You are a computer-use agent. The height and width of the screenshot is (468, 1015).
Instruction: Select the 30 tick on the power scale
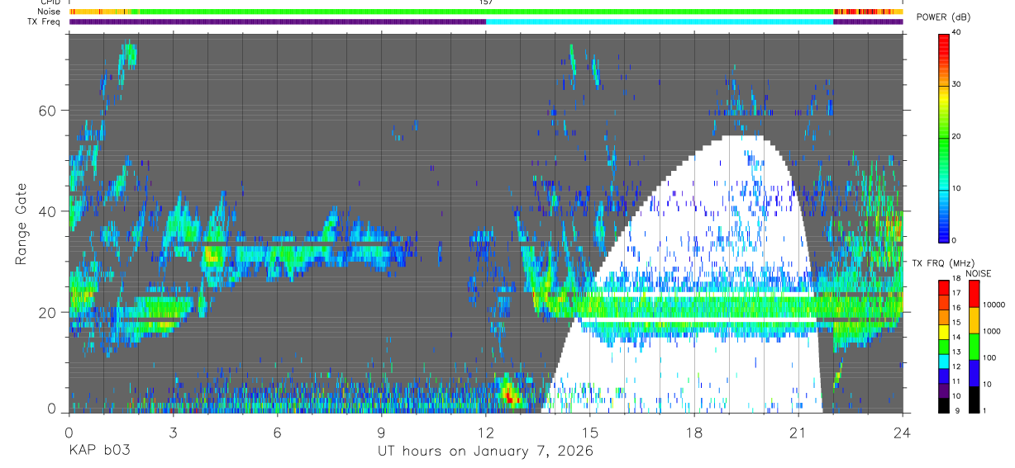coord(955,85)
